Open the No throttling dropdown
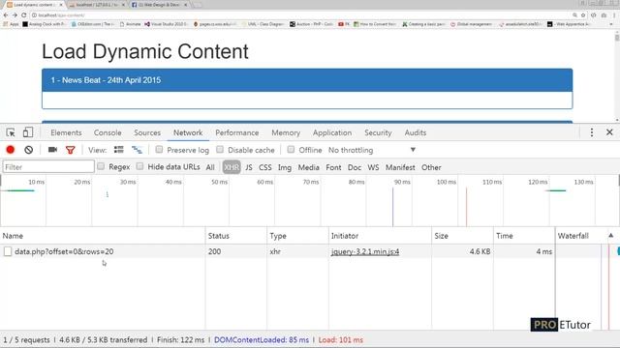 pos(372,150)
